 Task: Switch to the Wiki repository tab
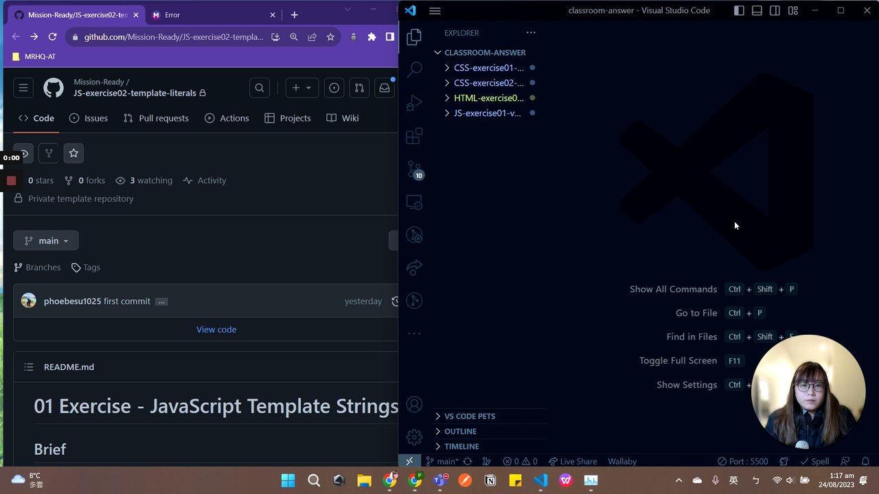click(x=343, y=118)
